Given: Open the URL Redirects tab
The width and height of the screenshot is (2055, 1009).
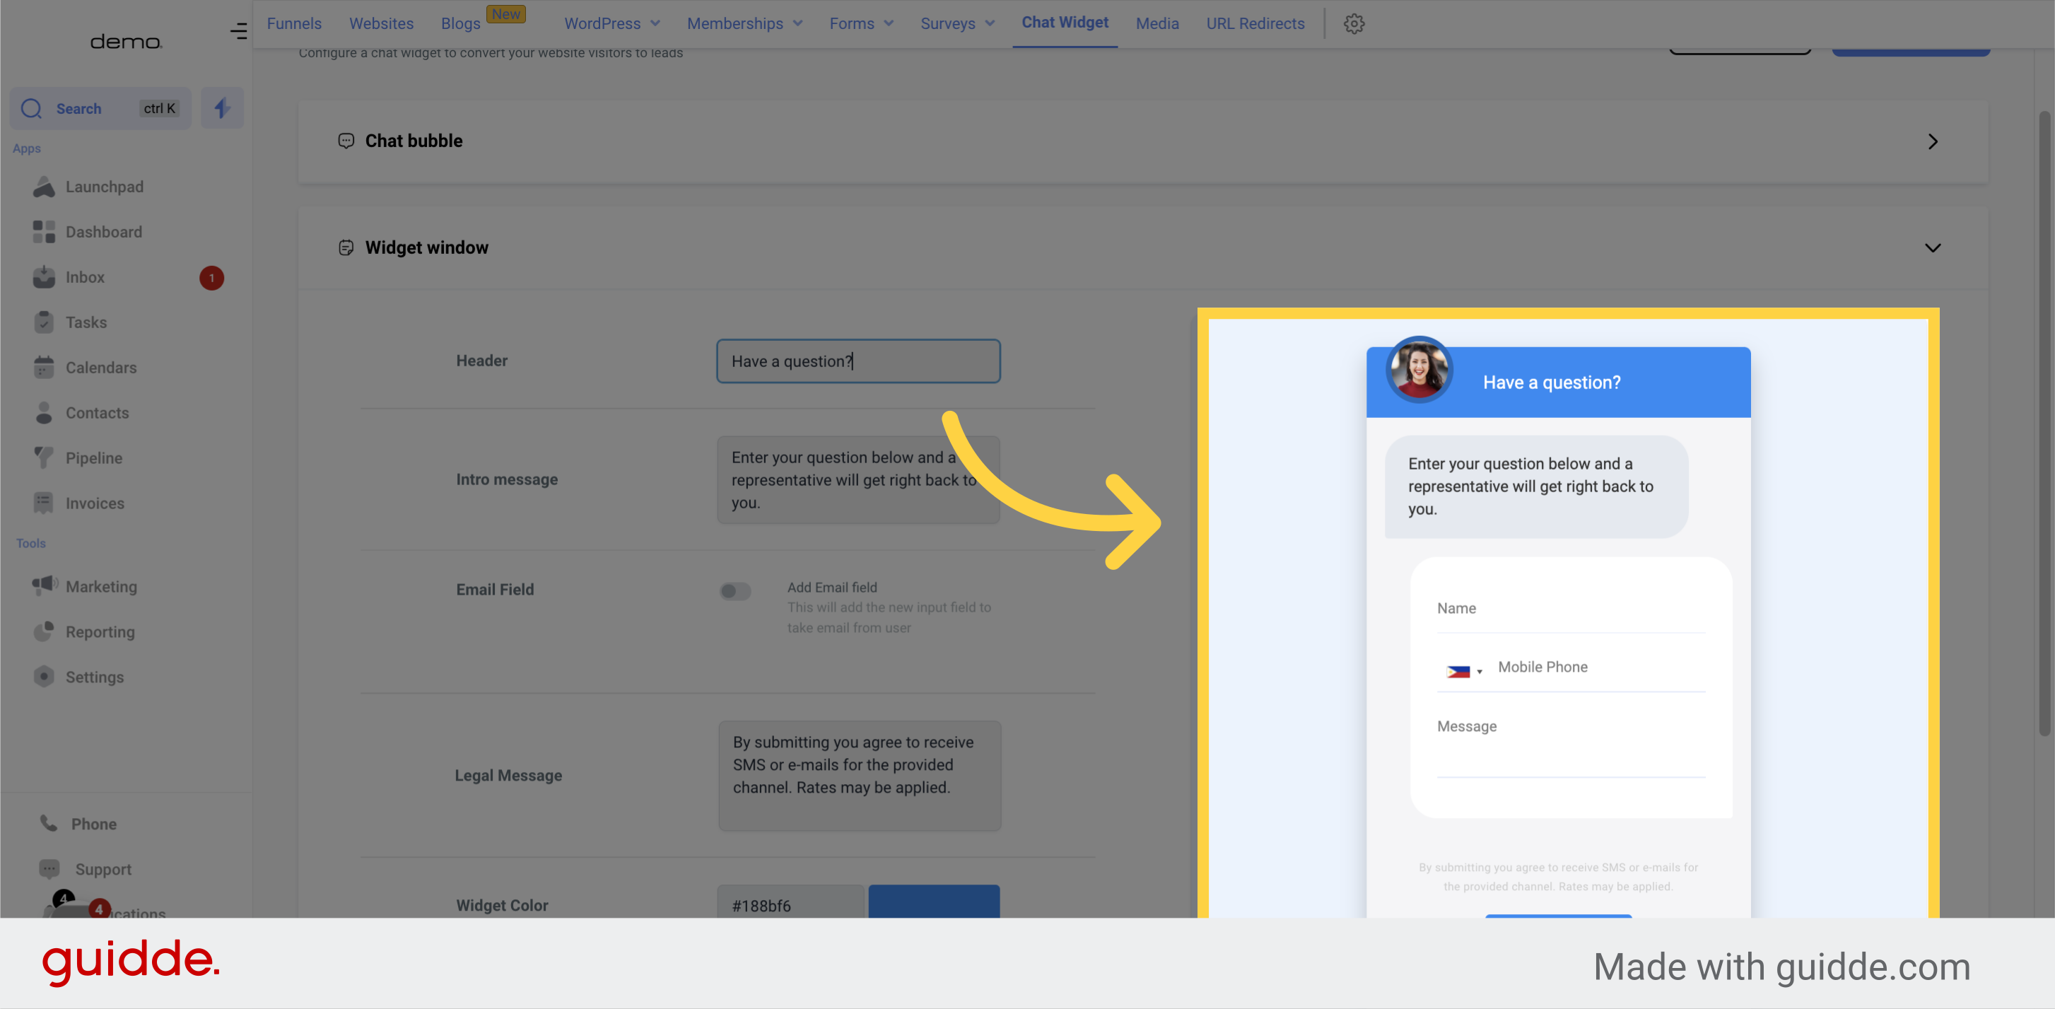Looking at the screenshot, I should 1255,23.
